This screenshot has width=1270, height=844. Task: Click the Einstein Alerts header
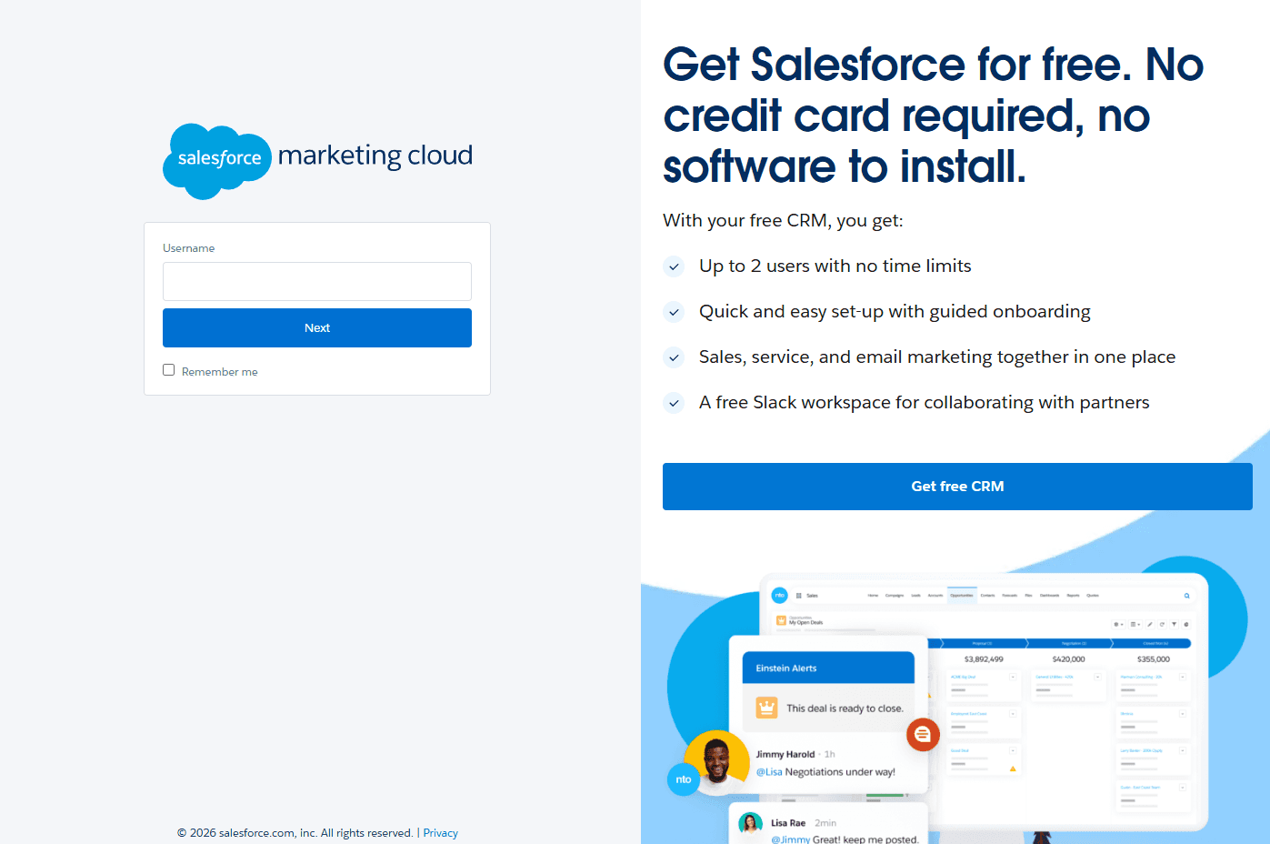point(828,668)
